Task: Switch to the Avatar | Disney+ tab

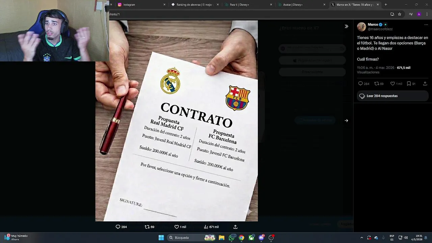Action: pyautogui.click(x=301, y=5)
